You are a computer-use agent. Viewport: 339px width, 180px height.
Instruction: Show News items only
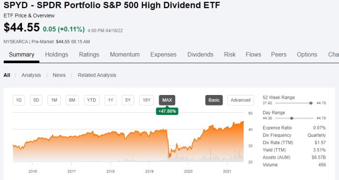[59, 75]
